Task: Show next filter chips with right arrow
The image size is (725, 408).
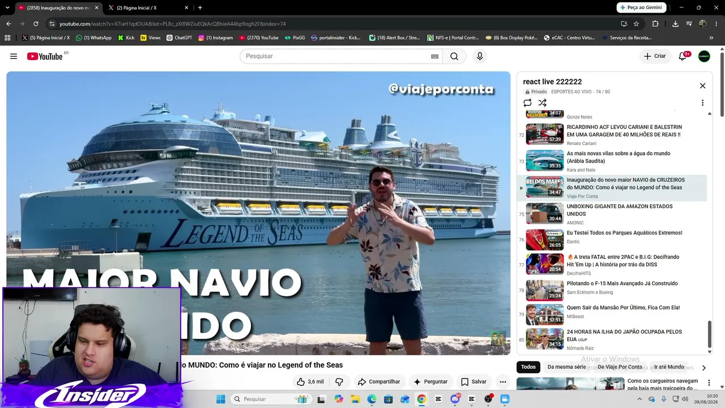Action: pos(703,367)
